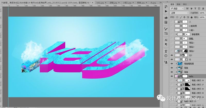This screenshot has width=206, height=108.
Task: Switch to the kelly.jpg document tab
Action: [x=100, y=3]
